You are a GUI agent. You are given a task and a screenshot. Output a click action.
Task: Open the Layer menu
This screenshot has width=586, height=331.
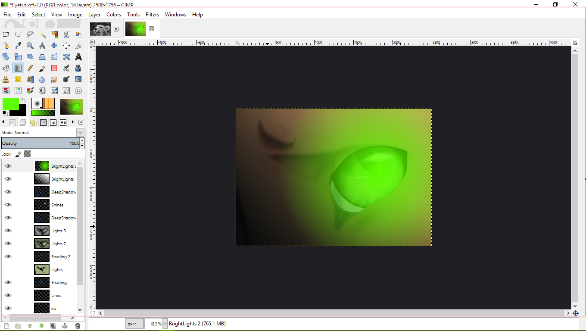94,15
